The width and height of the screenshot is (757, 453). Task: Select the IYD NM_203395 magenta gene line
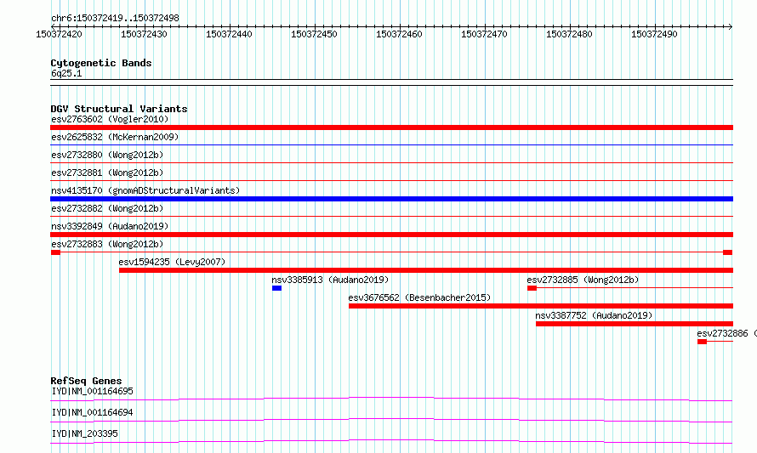[391, 441]
